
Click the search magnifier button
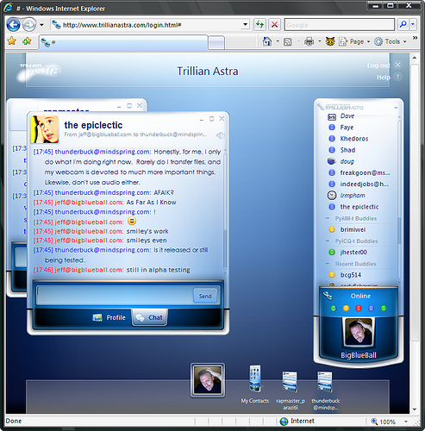403,25
